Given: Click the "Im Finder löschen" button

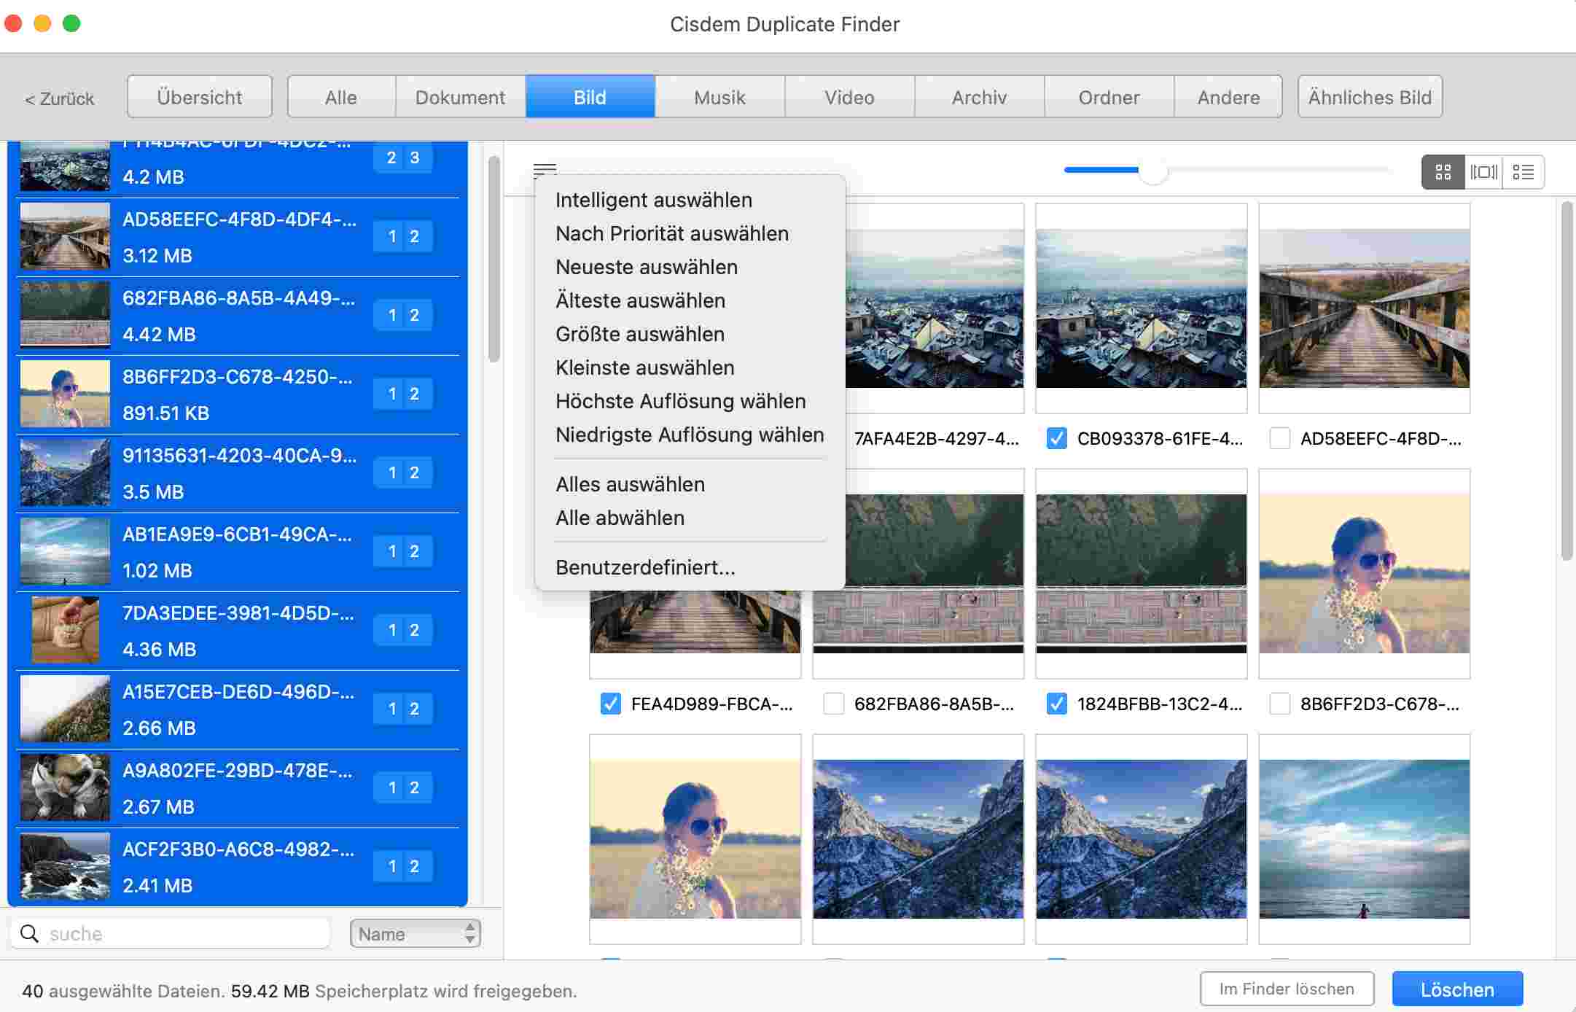Looking at the screenshot, I should [x=1287, y=989].
